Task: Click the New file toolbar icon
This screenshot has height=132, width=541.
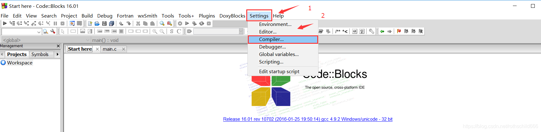Action: click(90, 23)
